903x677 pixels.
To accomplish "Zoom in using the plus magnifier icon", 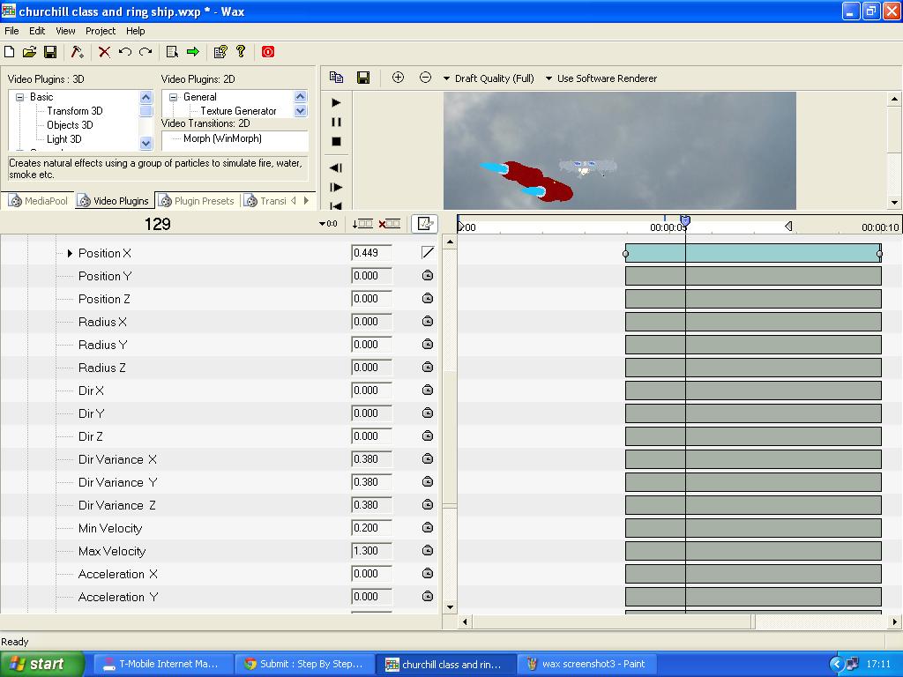I will (398, 78).
